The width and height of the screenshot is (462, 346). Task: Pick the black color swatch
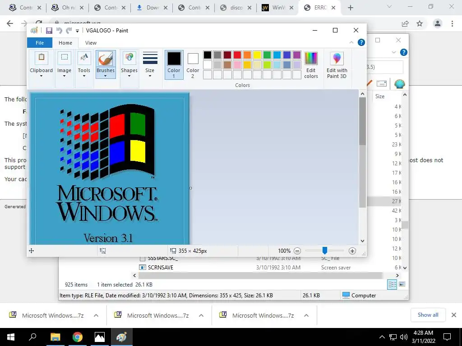pyautogui.click(x=208, y=55)
